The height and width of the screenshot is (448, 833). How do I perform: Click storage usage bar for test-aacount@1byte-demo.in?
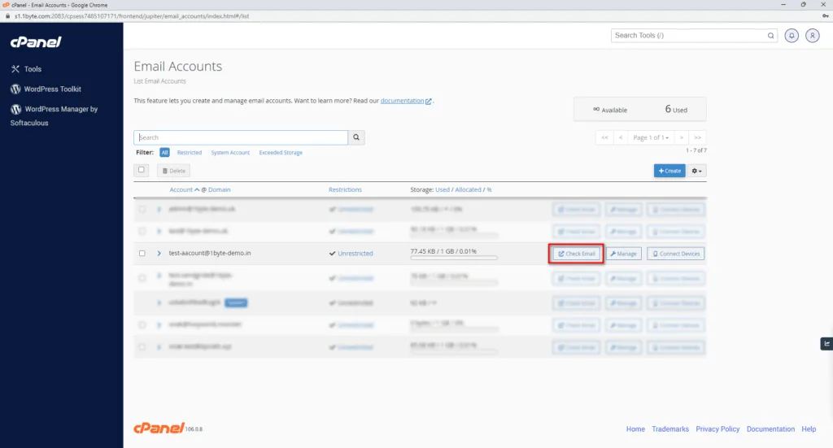tap(454, 258)
